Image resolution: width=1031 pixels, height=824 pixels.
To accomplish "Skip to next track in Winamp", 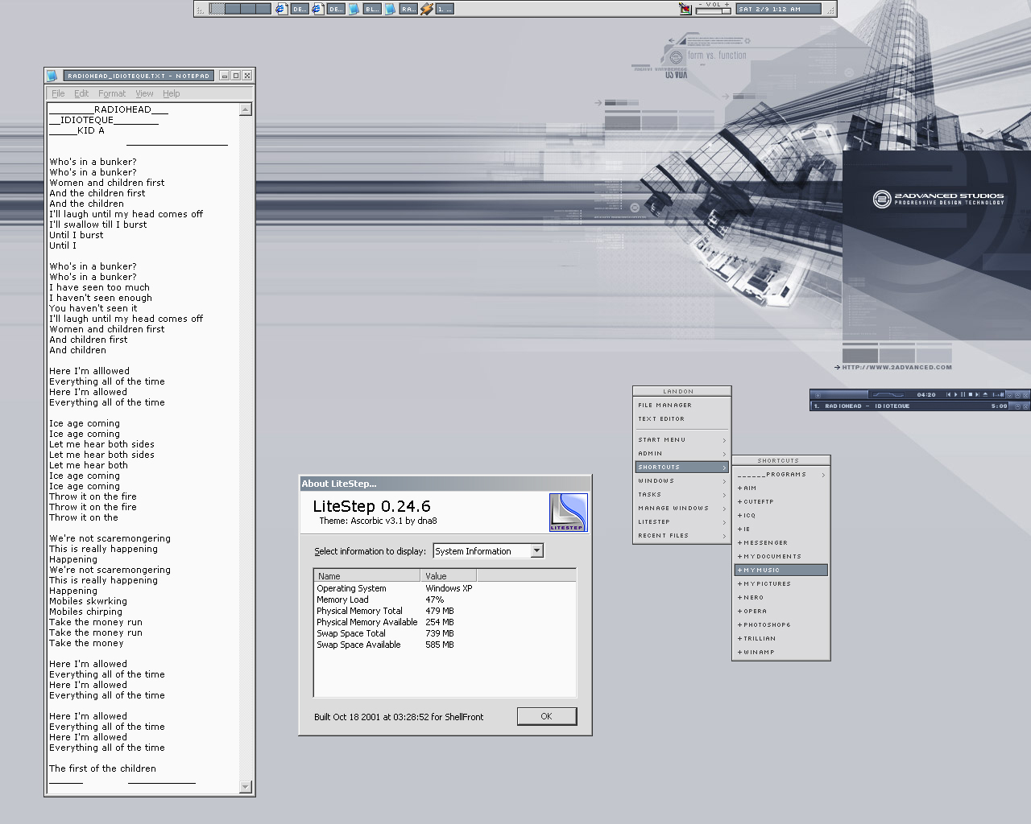I will point(977,394).
